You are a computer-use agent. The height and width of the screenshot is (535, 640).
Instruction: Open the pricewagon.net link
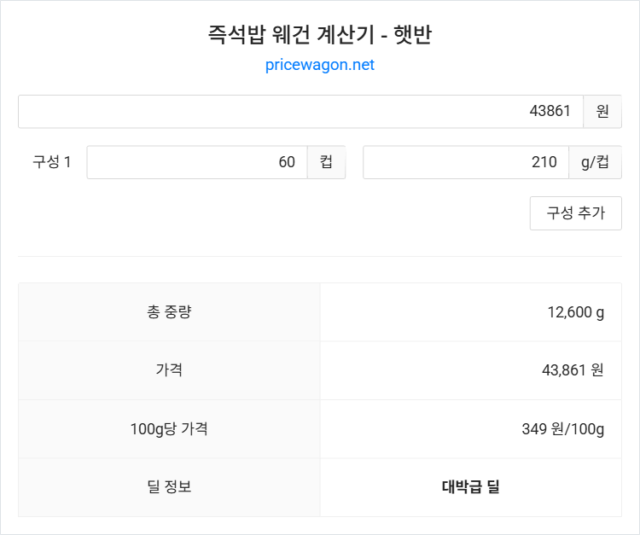pos(320,65)
